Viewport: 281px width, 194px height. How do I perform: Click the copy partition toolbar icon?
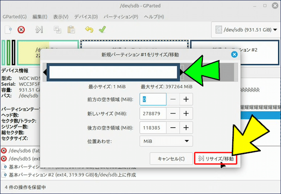click(x=58, y=30)
